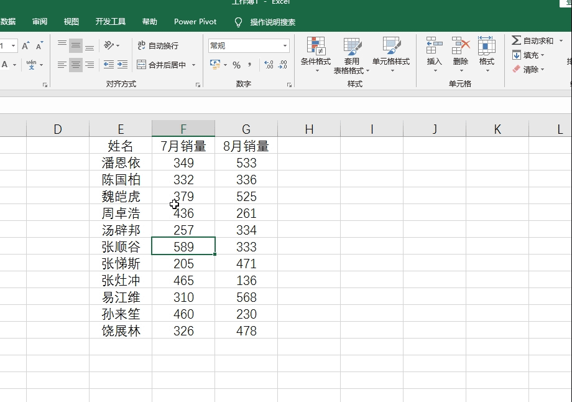Click 合并后居中 merge and center
The width and height of the screenshot is (572, 402).
[162, 65]
